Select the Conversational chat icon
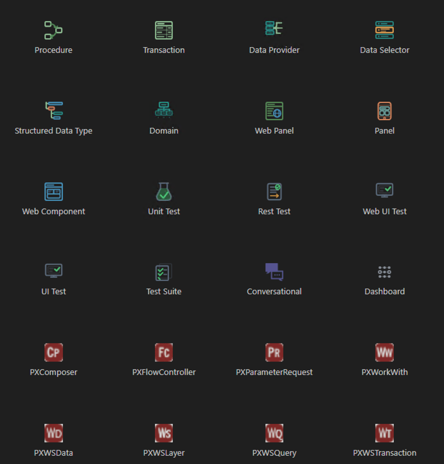This screenshot has width=444, height=464. click(274, 271)
